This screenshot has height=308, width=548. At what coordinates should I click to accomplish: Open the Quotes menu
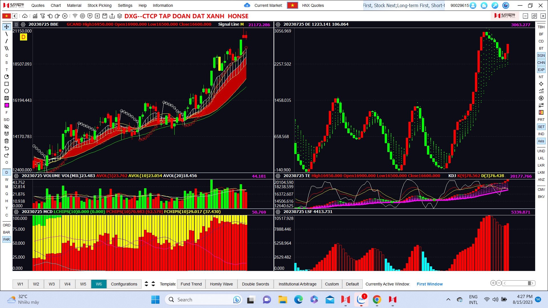(38, 5)
